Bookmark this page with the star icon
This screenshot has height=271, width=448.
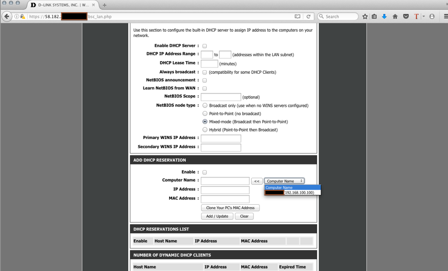(x=365, y=17)
